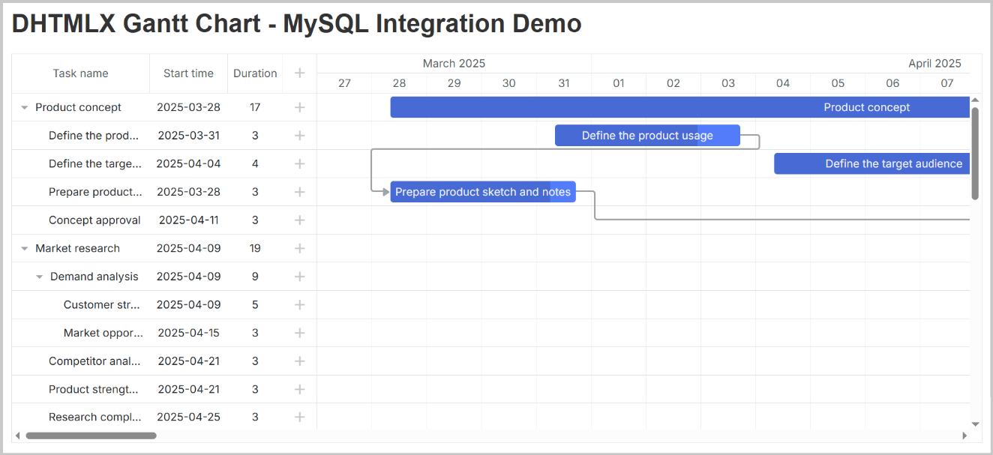Click the 2025-04-25 start date cell
Image resolution: width=993 pixels, height=455 pixels.
188,417
